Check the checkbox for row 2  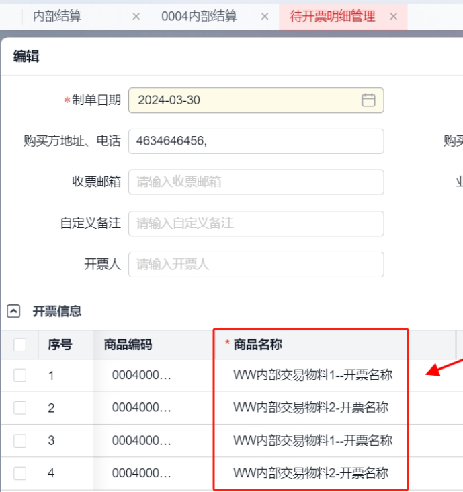[x=20, y=408]
